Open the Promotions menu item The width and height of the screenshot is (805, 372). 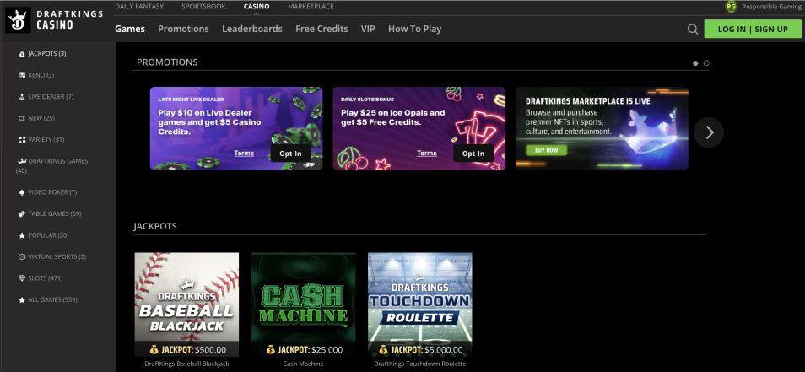(183, 29)
